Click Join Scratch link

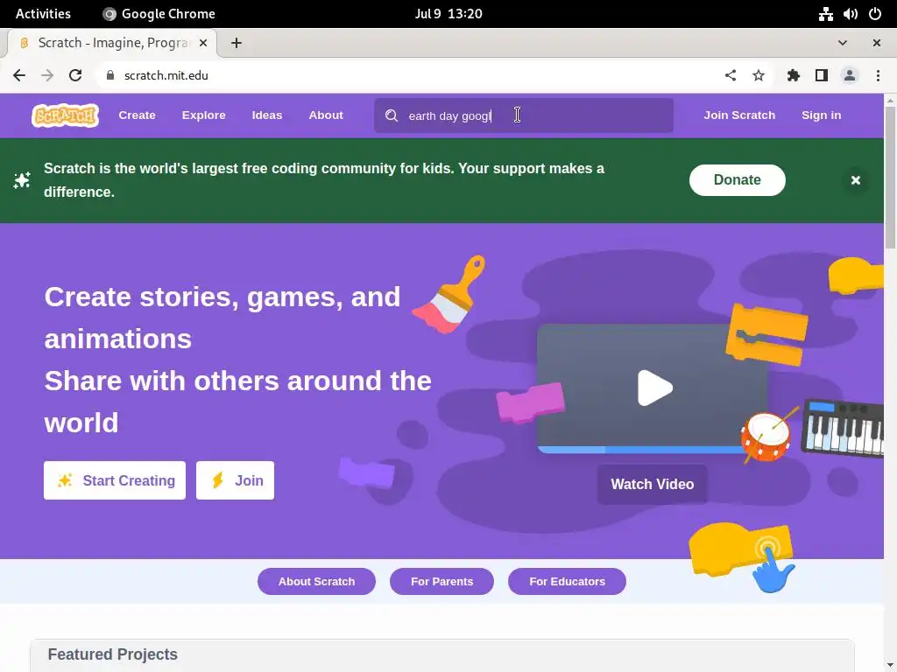point(739,115)
